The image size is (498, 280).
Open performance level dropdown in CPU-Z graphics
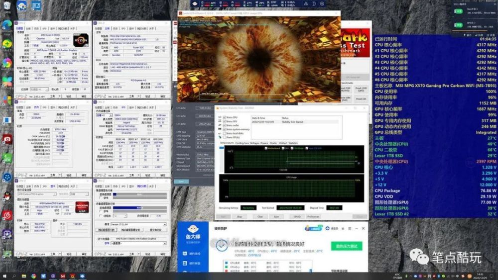coord(79,194)
